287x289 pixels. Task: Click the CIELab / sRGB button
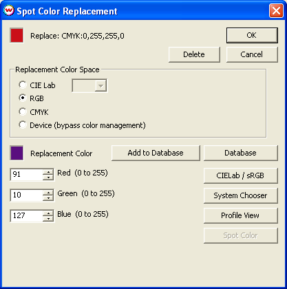(x=240, y=175)
